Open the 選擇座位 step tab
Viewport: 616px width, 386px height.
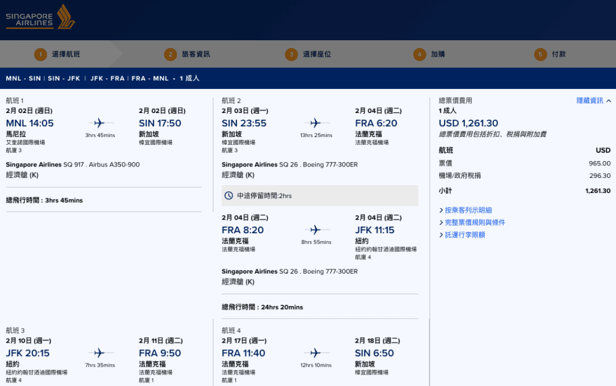tap(316, 54)
